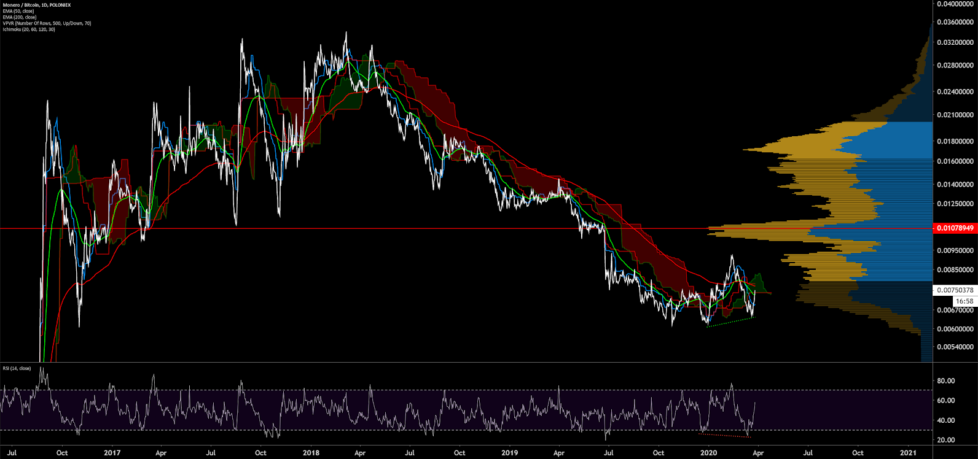Click the RSI 60.00 axis level

click(946, 400)
